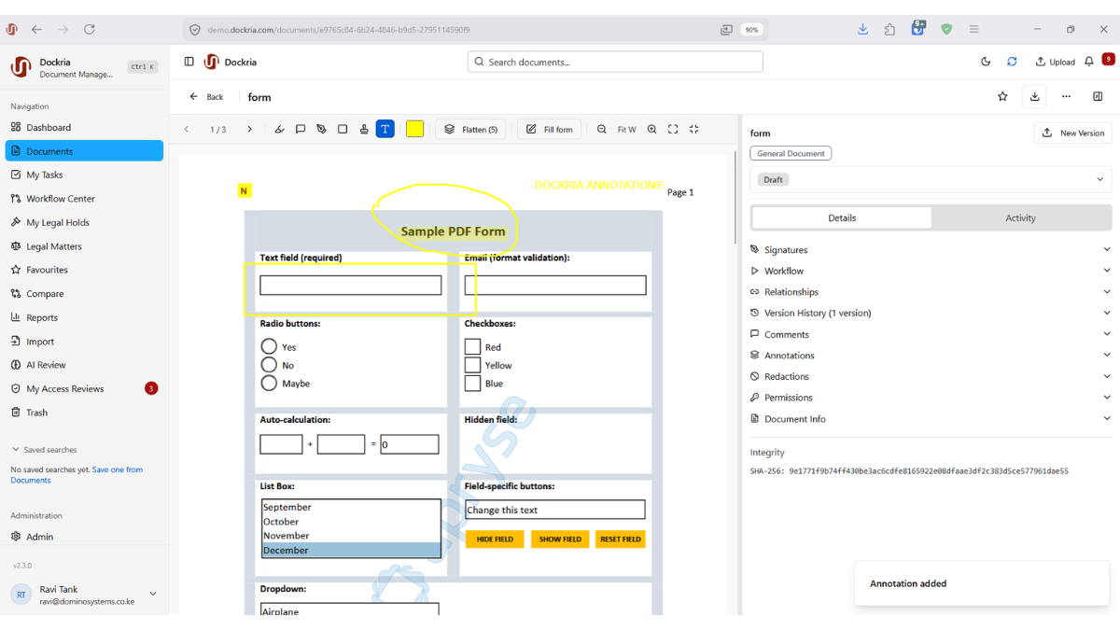This screenshot has width=1120, height=630.
Task: Expand Version History (1 version)
Action: (931, 314)
